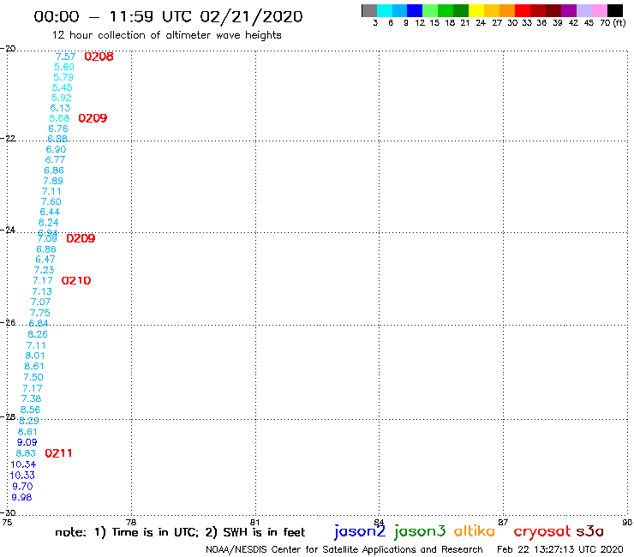Select the 8.83 reading beside 0211
This screenshot has width=634, height=557.
coord(26,453)
